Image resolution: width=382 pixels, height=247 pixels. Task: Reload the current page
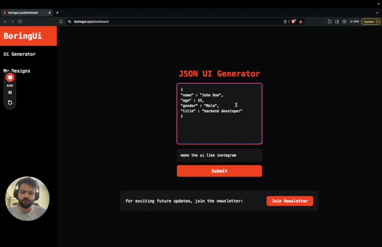pyautogui.click(x=20, y=21)
